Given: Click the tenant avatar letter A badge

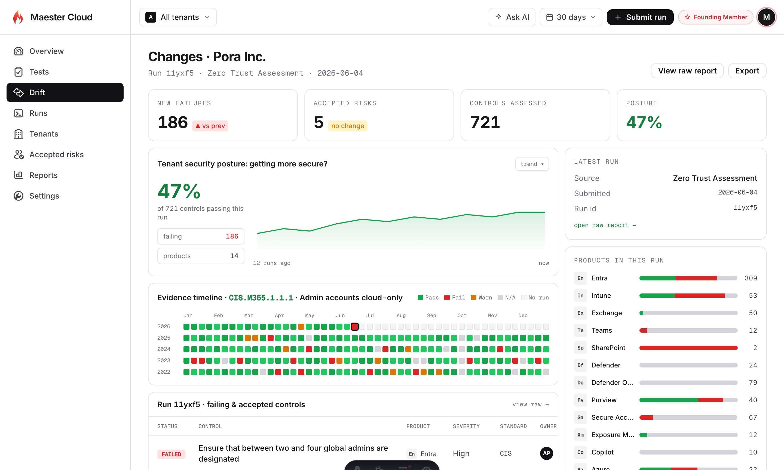Looking at the screenshot, I should click(x=151, y=17).
